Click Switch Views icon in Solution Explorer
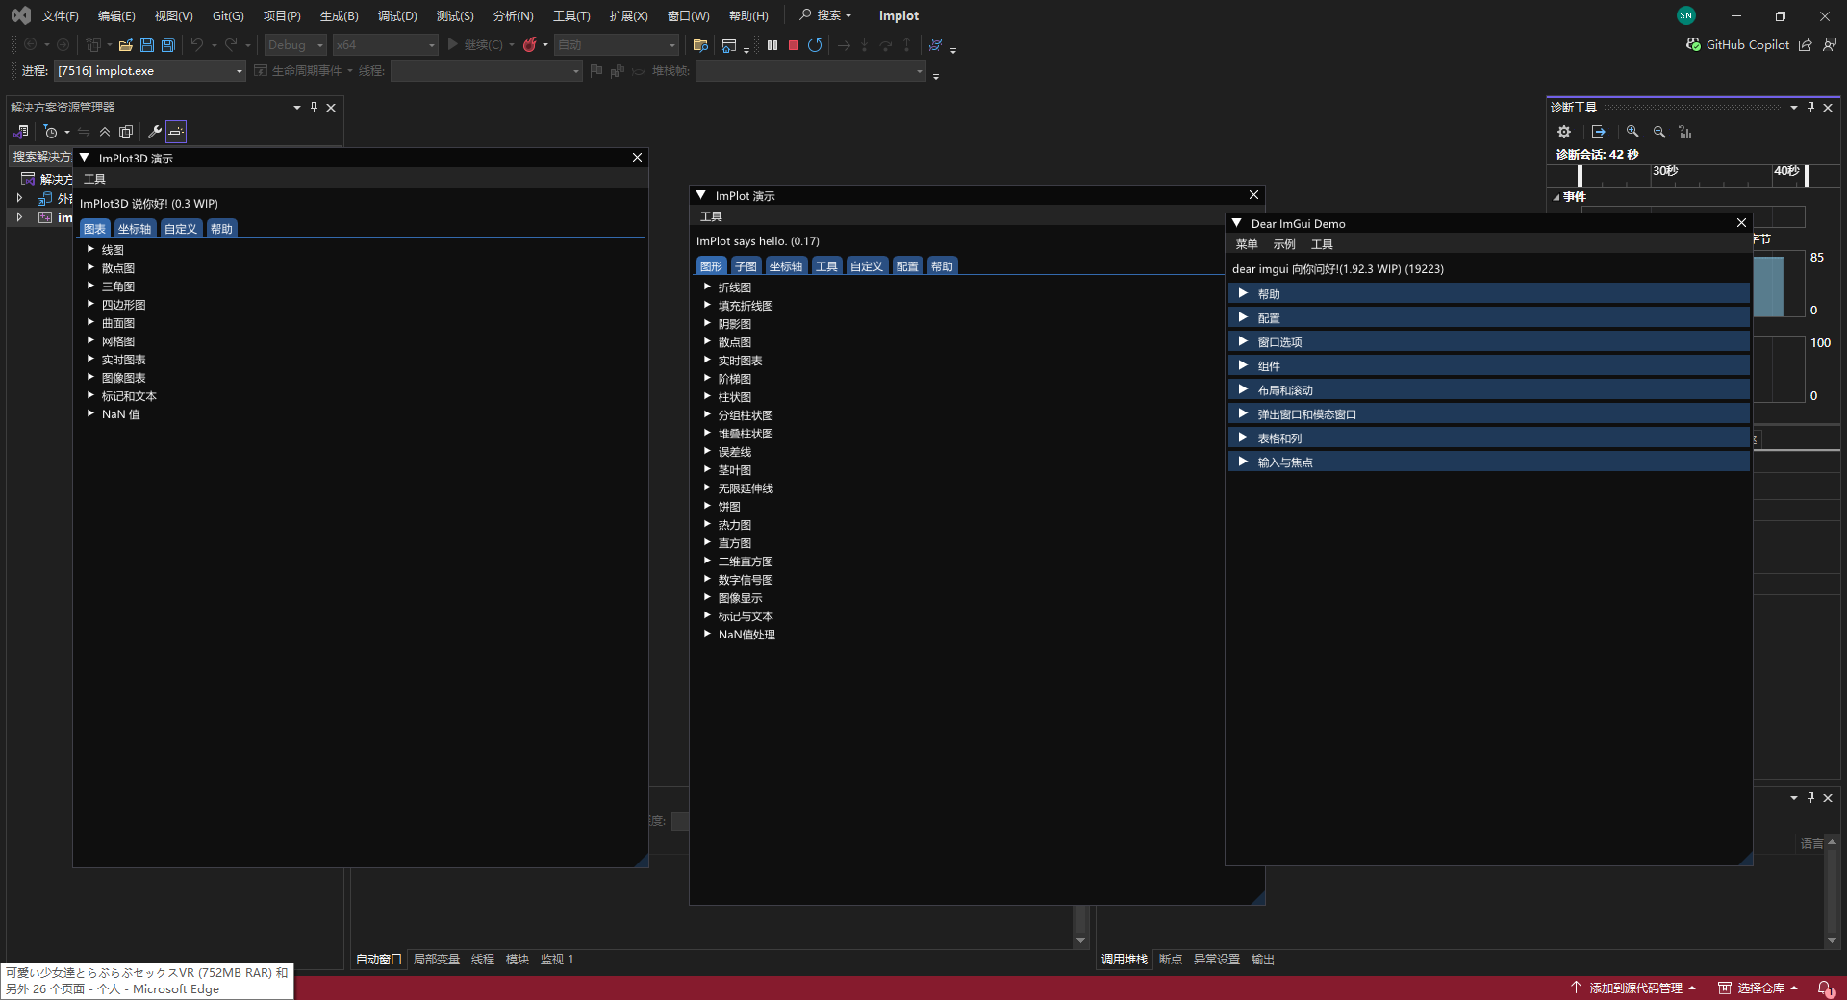Viewport: 1847px width, 1000px height. pyautogui.click(x=21, y=132)
